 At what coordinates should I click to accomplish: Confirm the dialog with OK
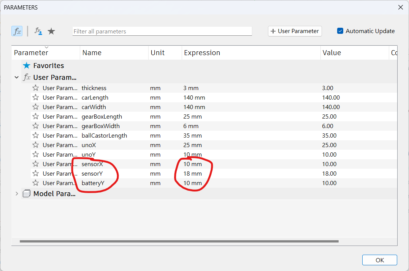pyautogui.click(x=379, y=260)
